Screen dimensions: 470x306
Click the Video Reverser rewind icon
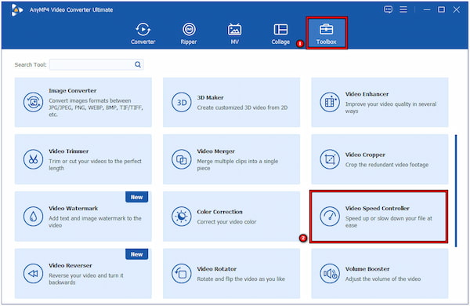(x=33, y=273)
